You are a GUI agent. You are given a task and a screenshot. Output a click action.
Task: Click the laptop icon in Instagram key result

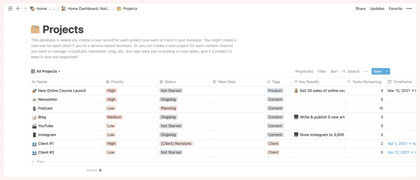coord(296,135)
